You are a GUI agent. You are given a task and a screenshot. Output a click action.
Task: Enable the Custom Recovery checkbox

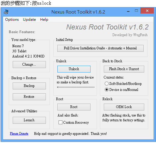click(x=60, y=123)
